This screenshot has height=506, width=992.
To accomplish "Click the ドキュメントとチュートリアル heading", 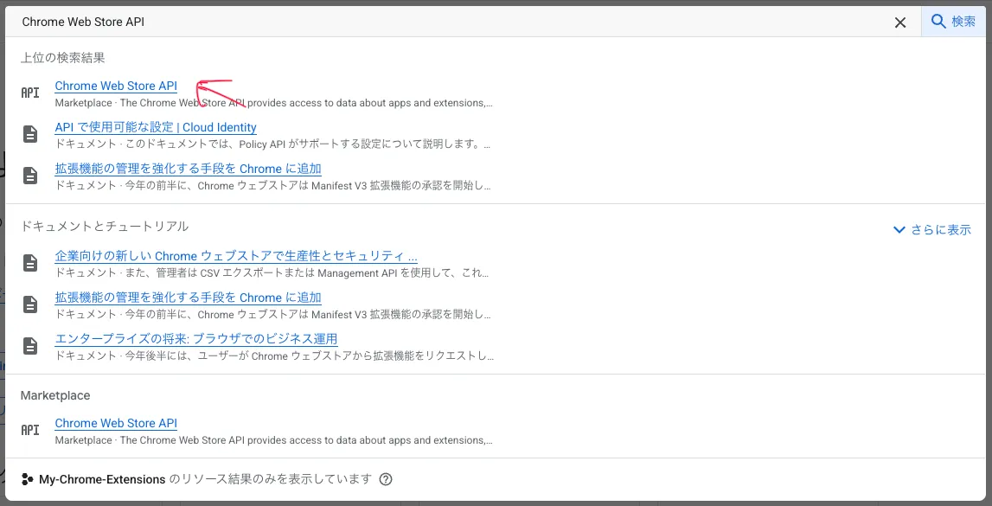I will 105,226.
